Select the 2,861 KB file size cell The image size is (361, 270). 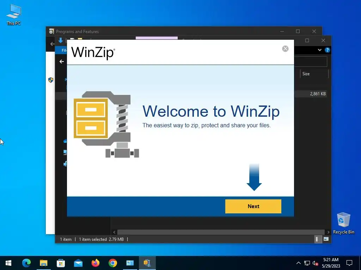[x=318, y=94]
